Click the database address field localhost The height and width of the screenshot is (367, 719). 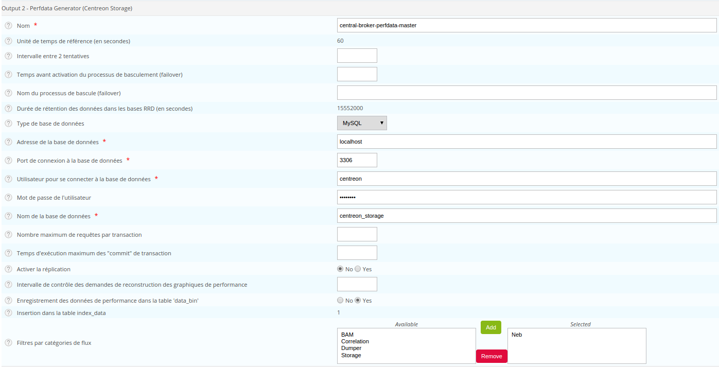(x=527, y=142)
